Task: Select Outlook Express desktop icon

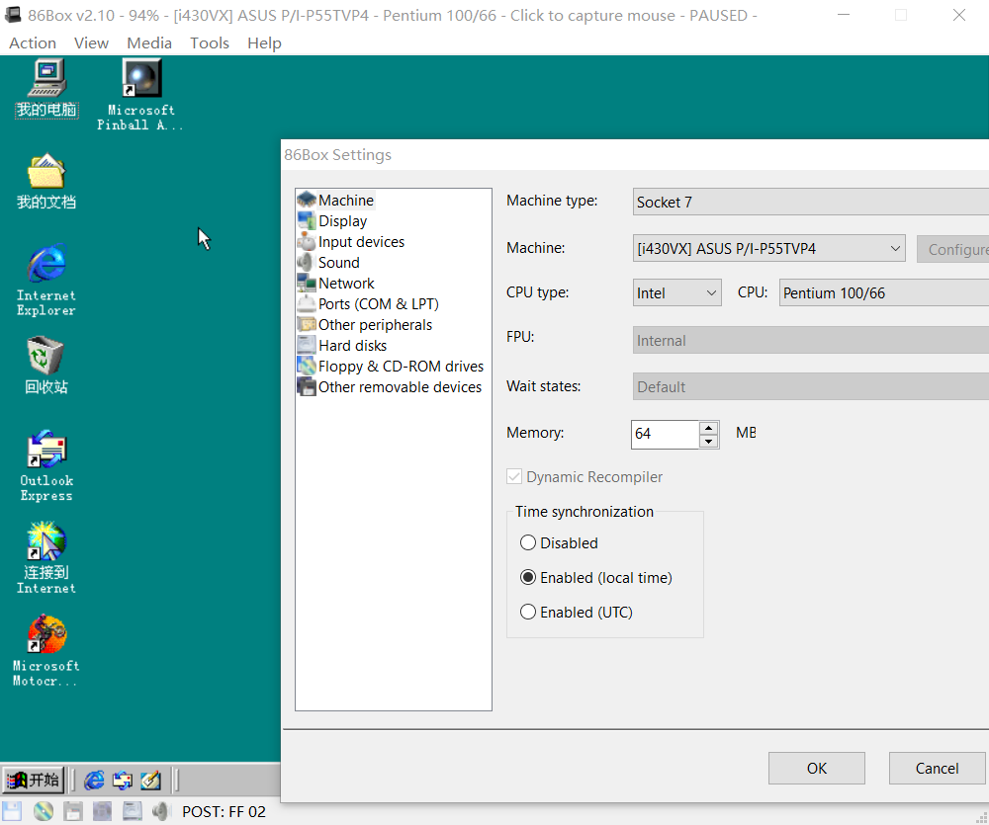Action: tap(46, 466)
